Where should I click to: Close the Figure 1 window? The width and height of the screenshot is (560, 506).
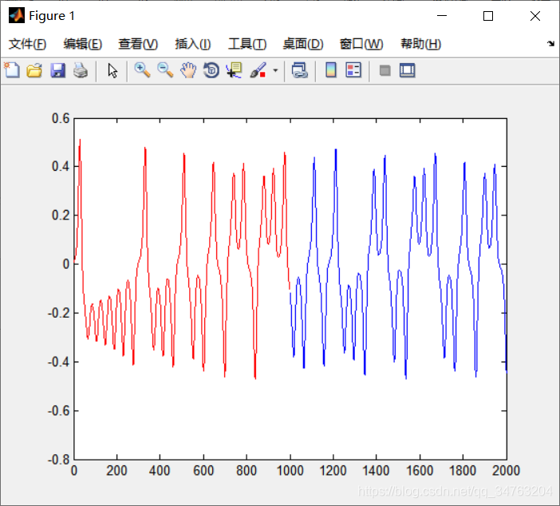535,16
